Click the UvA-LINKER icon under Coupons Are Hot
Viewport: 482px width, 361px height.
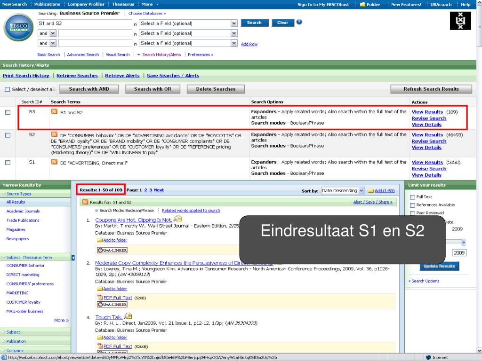coord(112,250)
